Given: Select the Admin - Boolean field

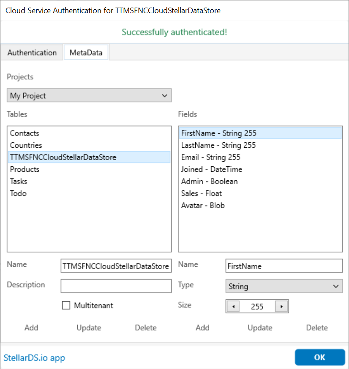Looking at the screenshot, I should [x=260, y=181].
